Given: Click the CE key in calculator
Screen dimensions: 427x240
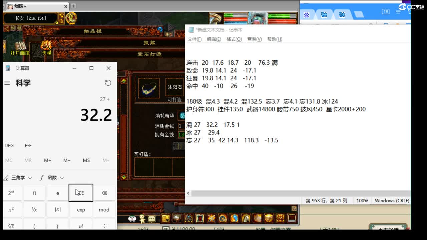Looking at the screenshot, I should point(81,193).
